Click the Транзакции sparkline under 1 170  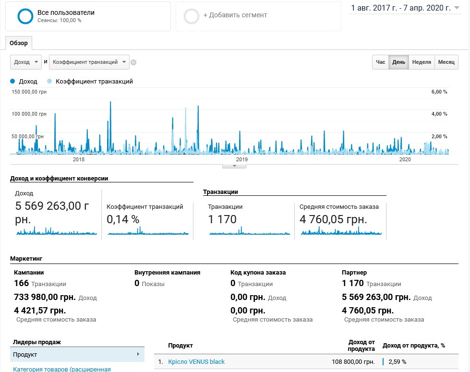249,231
